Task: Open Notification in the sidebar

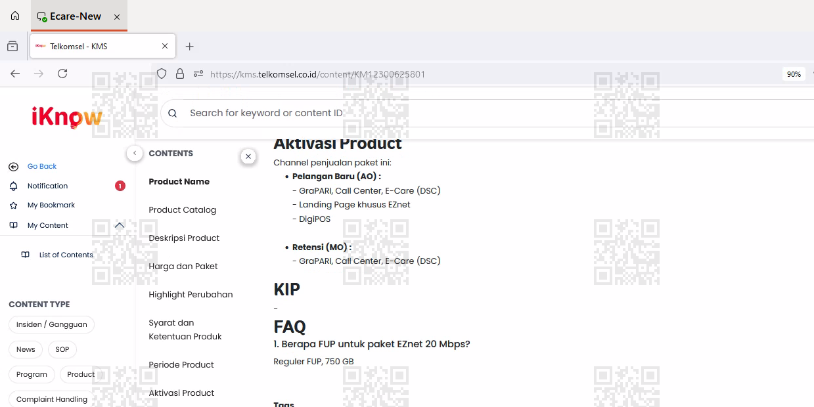Action: pos(47,186)
